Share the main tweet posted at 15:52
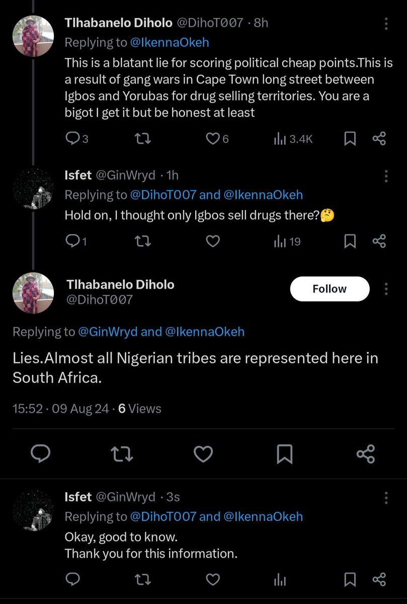Screen dimensions: 407x604 tap(365, 455)
